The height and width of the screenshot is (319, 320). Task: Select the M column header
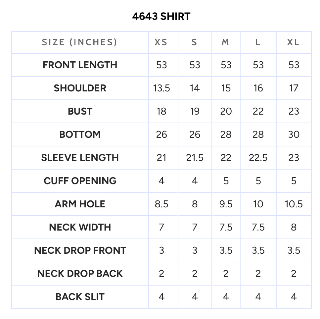coord(225,42)
